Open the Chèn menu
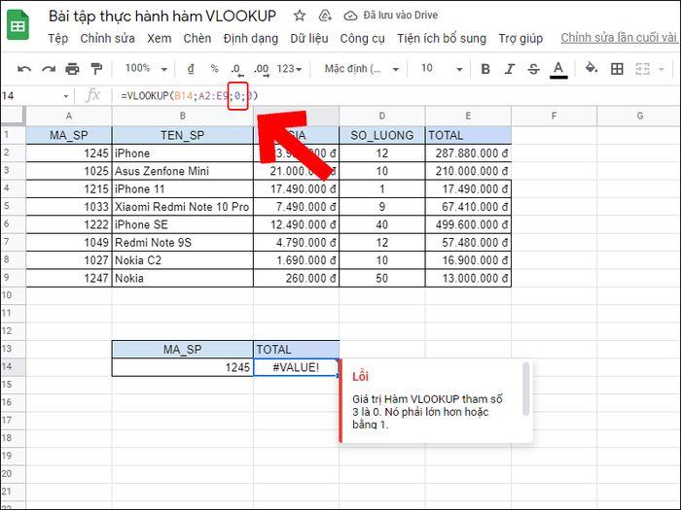Viewport: 681px width, 510px height. (197, 38)
